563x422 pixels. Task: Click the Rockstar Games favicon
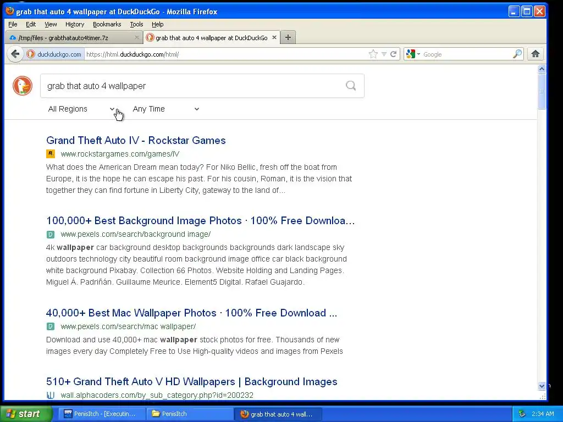[50, 154]
